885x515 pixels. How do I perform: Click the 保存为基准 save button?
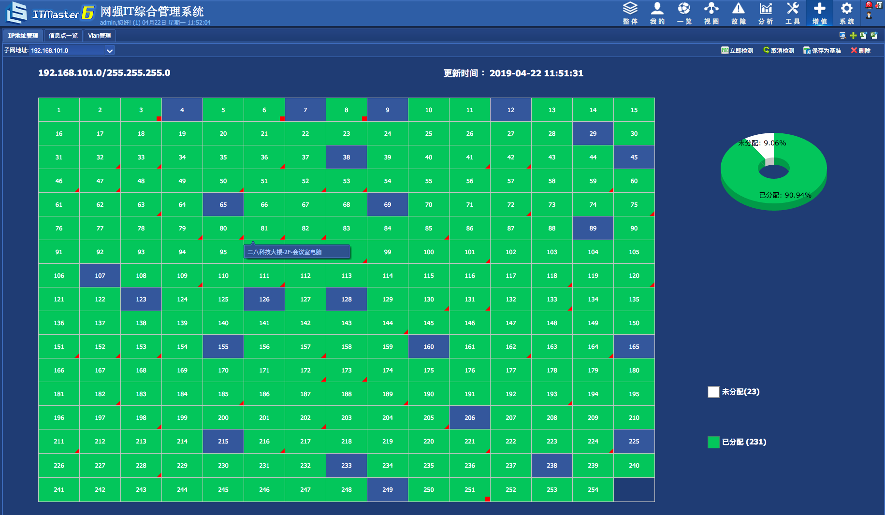(x=822, y=50)
